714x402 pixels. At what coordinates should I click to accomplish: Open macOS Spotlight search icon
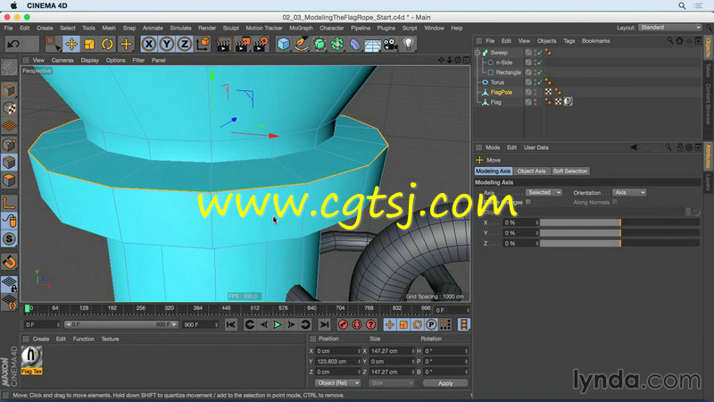[x=682, y=5]
